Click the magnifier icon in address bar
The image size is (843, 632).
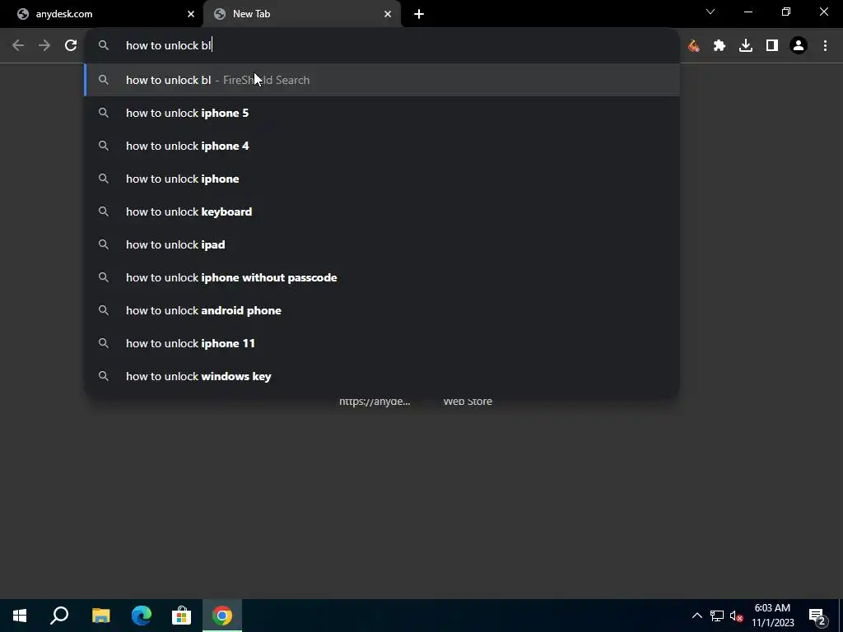pos(103,46)
